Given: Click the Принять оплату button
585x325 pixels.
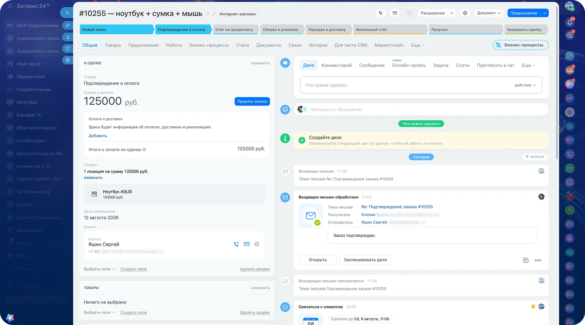Looking at the screenshot, I should click(x=252, y=102).
